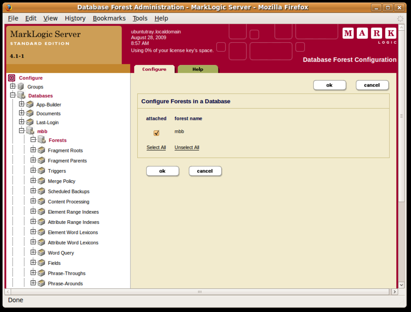Collapse the Forests node
The width and height of the screenshot is (411, 312).
(x=33, y=140)
